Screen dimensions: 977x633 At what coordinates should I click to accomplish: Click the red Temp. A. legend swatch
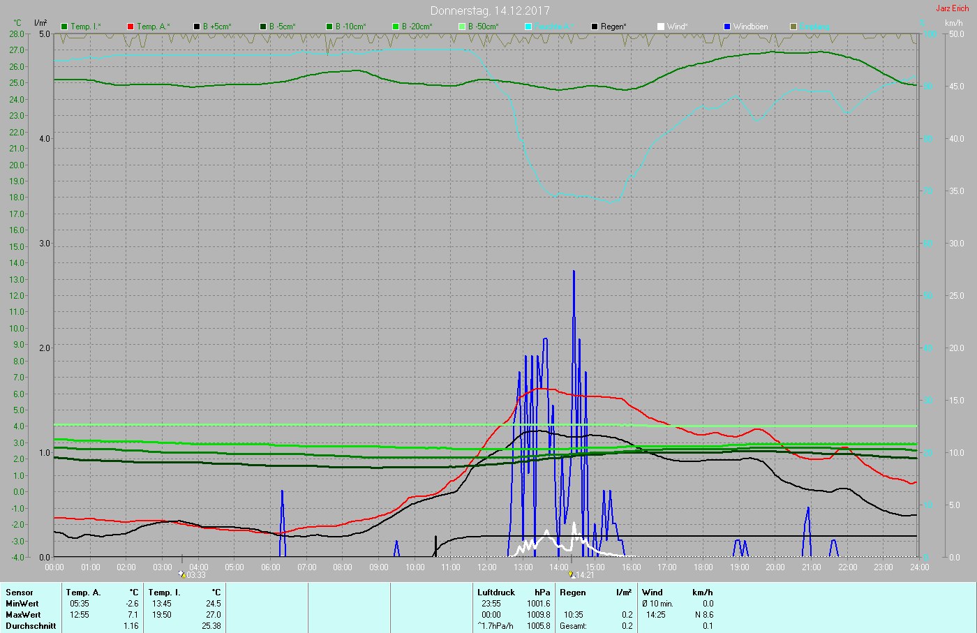[x=130, y=27]
